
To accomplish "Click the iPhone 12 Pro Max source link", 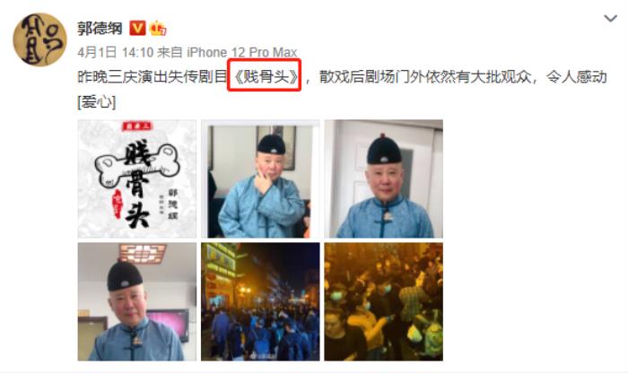I will (242, 52).
